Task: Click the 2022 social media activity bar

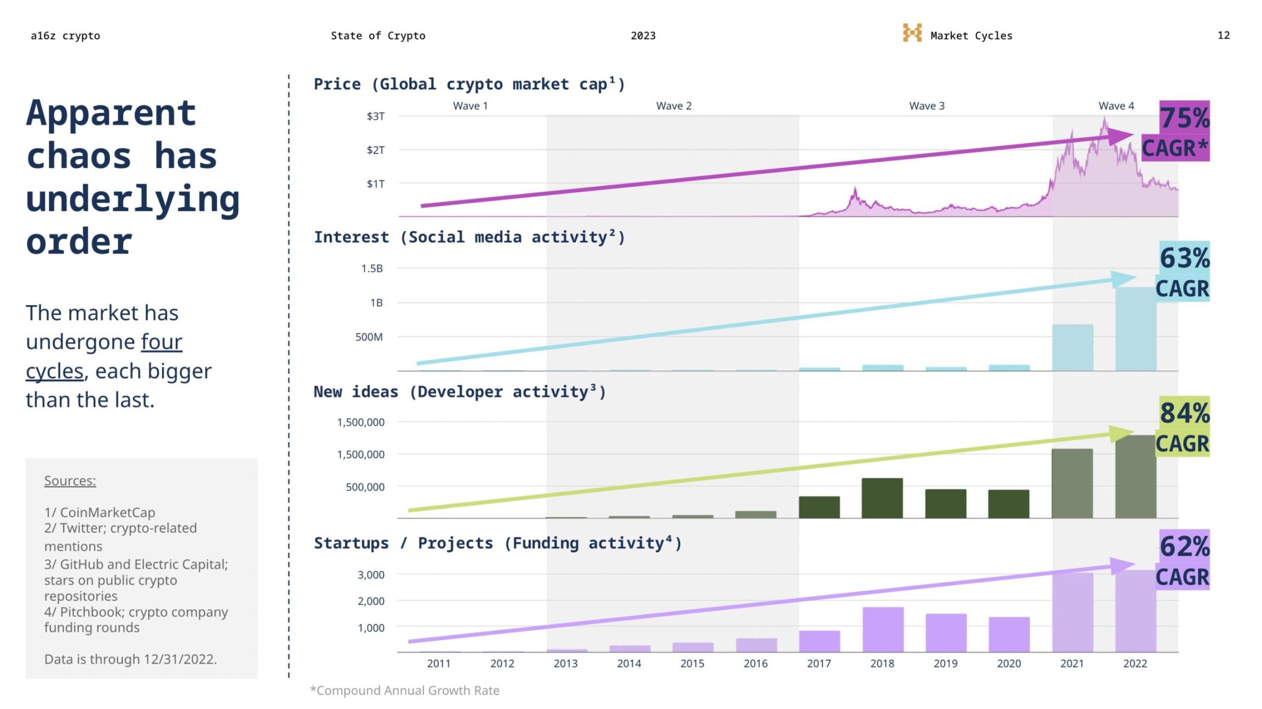Action: point(1135,330)
